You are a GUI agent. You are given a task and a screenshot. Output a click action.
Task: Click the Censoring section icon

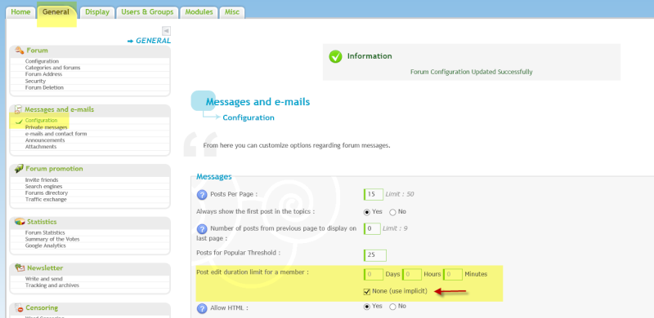(19, 308)
